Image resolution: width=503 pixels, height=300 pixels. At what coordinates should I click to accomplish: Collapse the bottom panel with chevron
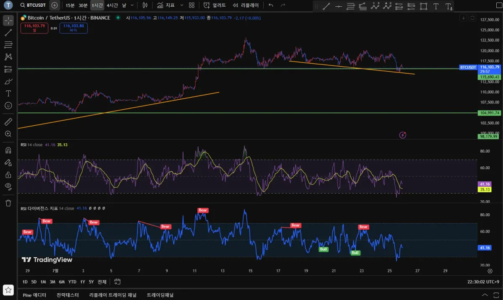point(485,295)
